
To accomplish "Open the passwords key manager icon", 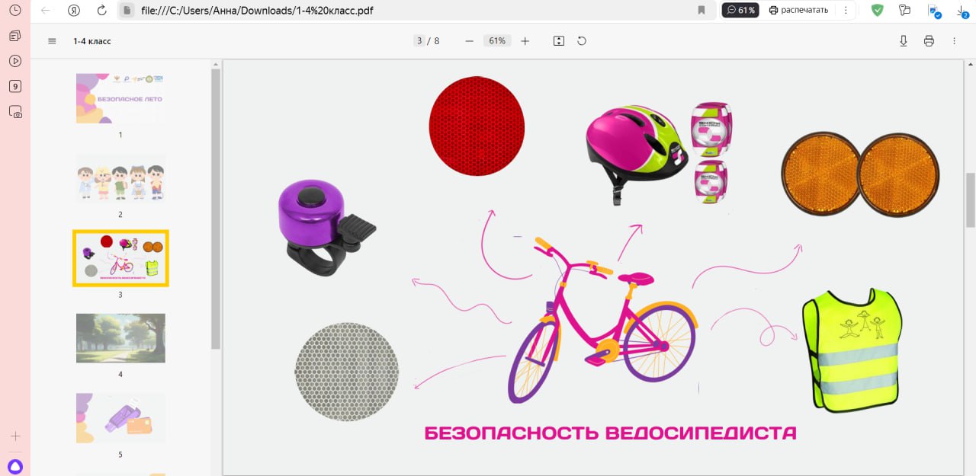I will pyautogui.click(x=905, y=11).
